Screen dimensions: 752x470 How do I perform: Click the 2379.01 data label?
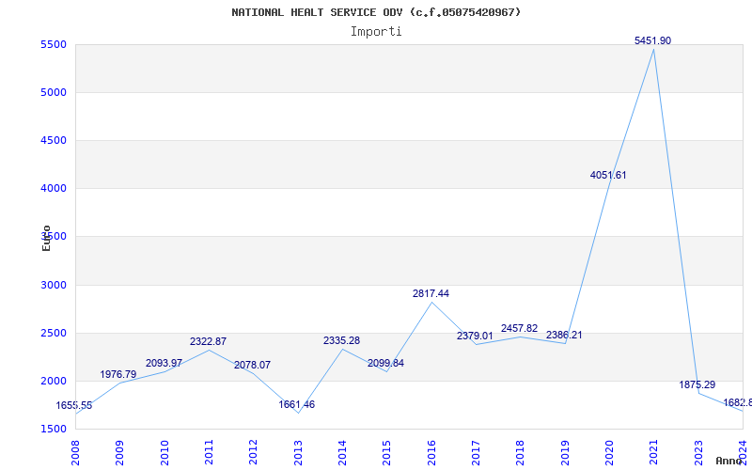point(475,336)
